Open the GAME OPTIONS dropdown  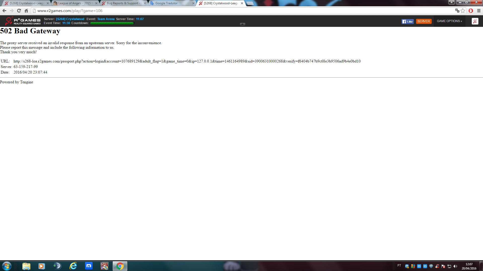[x=449, y=21]
